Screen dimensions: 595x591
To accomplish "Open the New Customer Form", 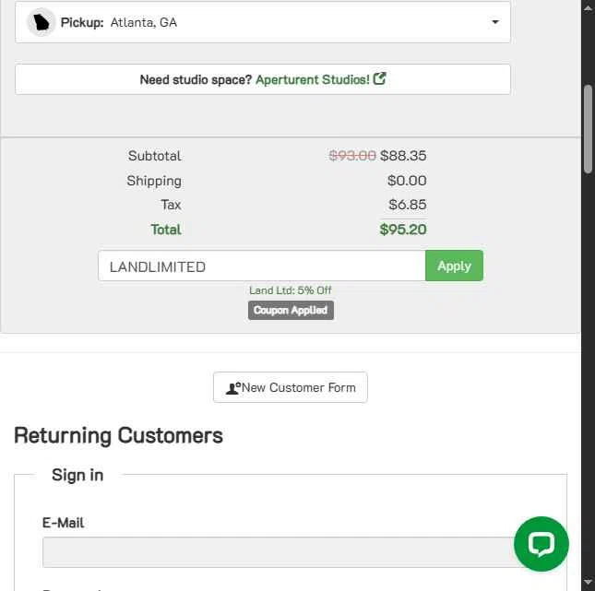I will tap(291, 387).
